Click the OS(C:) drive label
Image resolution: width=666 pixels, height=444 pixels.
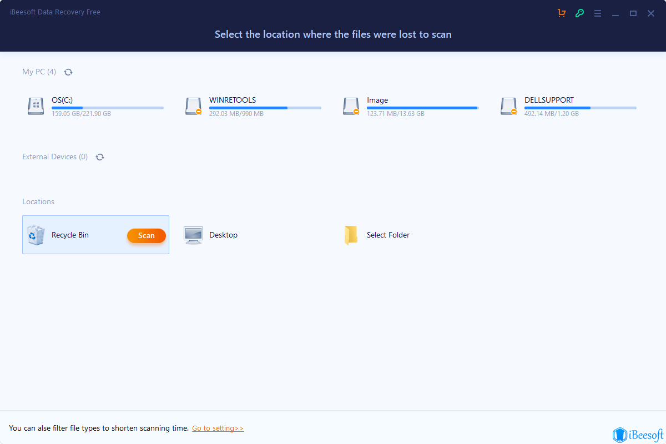tap(62, 100)
